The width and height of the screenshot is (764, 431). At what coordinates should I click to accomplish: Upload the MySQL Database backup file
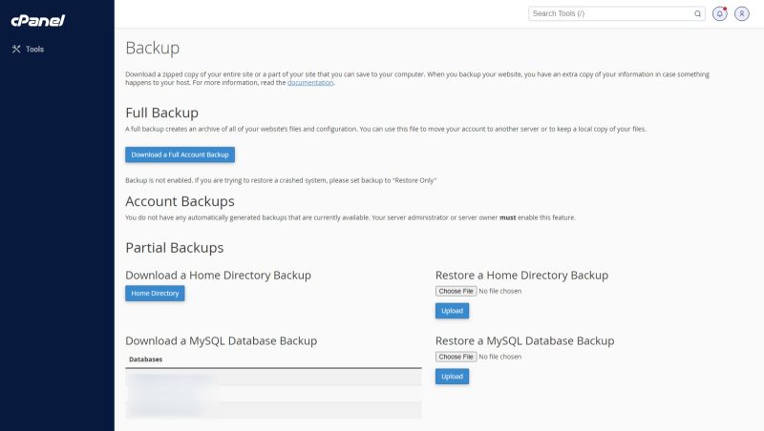[x=452, y=377]
